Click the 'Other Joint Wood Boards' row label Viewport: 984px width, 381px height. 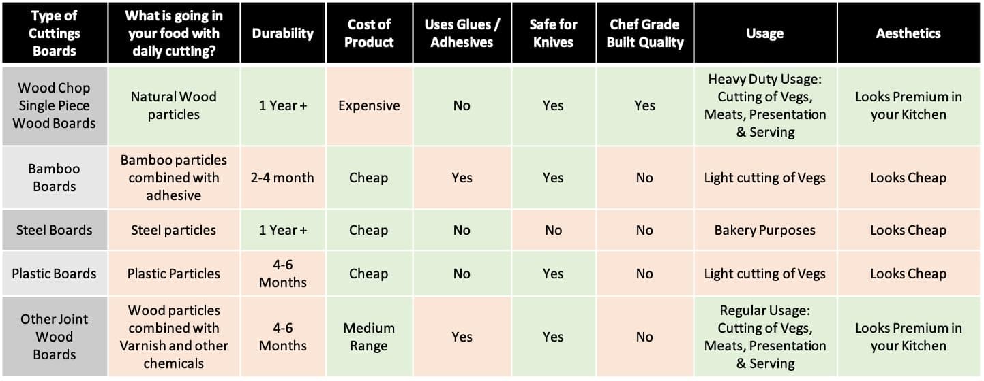[x=55, y=337]
